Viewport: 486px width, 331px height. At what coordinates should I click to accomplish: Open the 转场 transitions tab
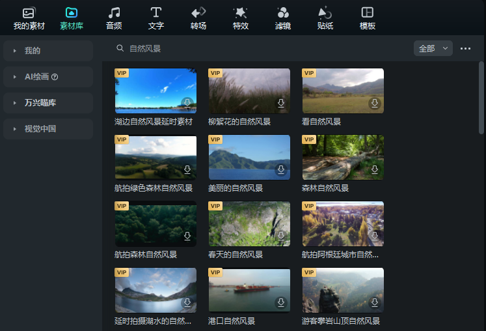click(198, 19)
